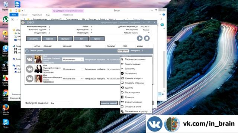Open the Вид tab in Explorer

(48, 15)
